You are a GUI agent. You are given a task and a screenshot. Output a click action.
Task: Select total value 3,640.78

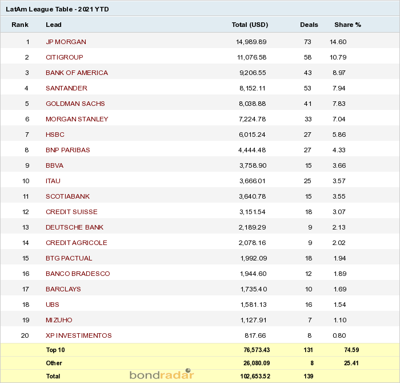coord(253,196)
